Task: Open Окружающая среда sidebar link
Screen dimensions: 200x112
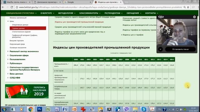Action: pos(17,44)
